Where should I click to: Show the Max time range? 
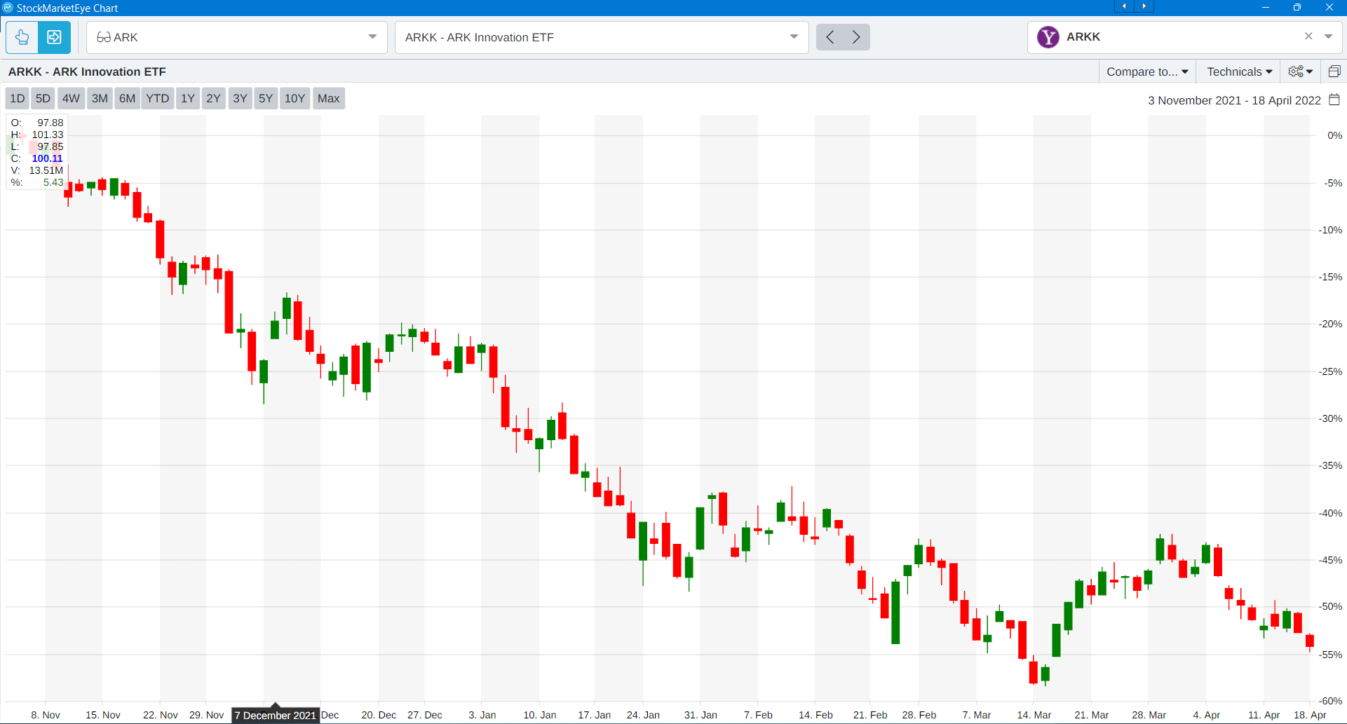tap(328, 98)
